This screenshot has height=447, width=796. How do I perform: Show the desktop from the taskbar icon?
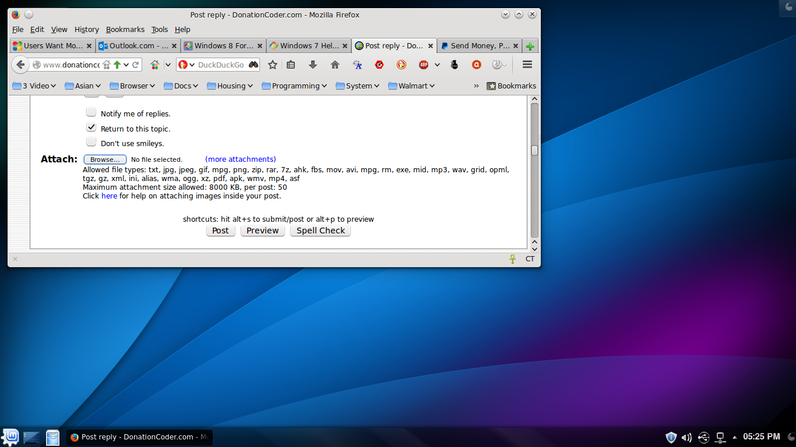tap(31, 437)
